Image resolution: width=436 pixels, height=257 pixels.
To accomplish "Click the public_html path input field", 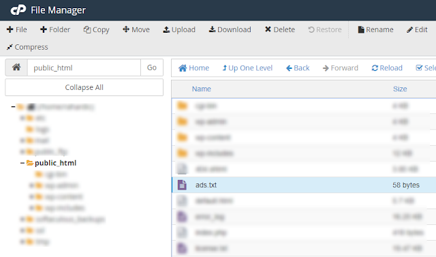I will [84, 67].
